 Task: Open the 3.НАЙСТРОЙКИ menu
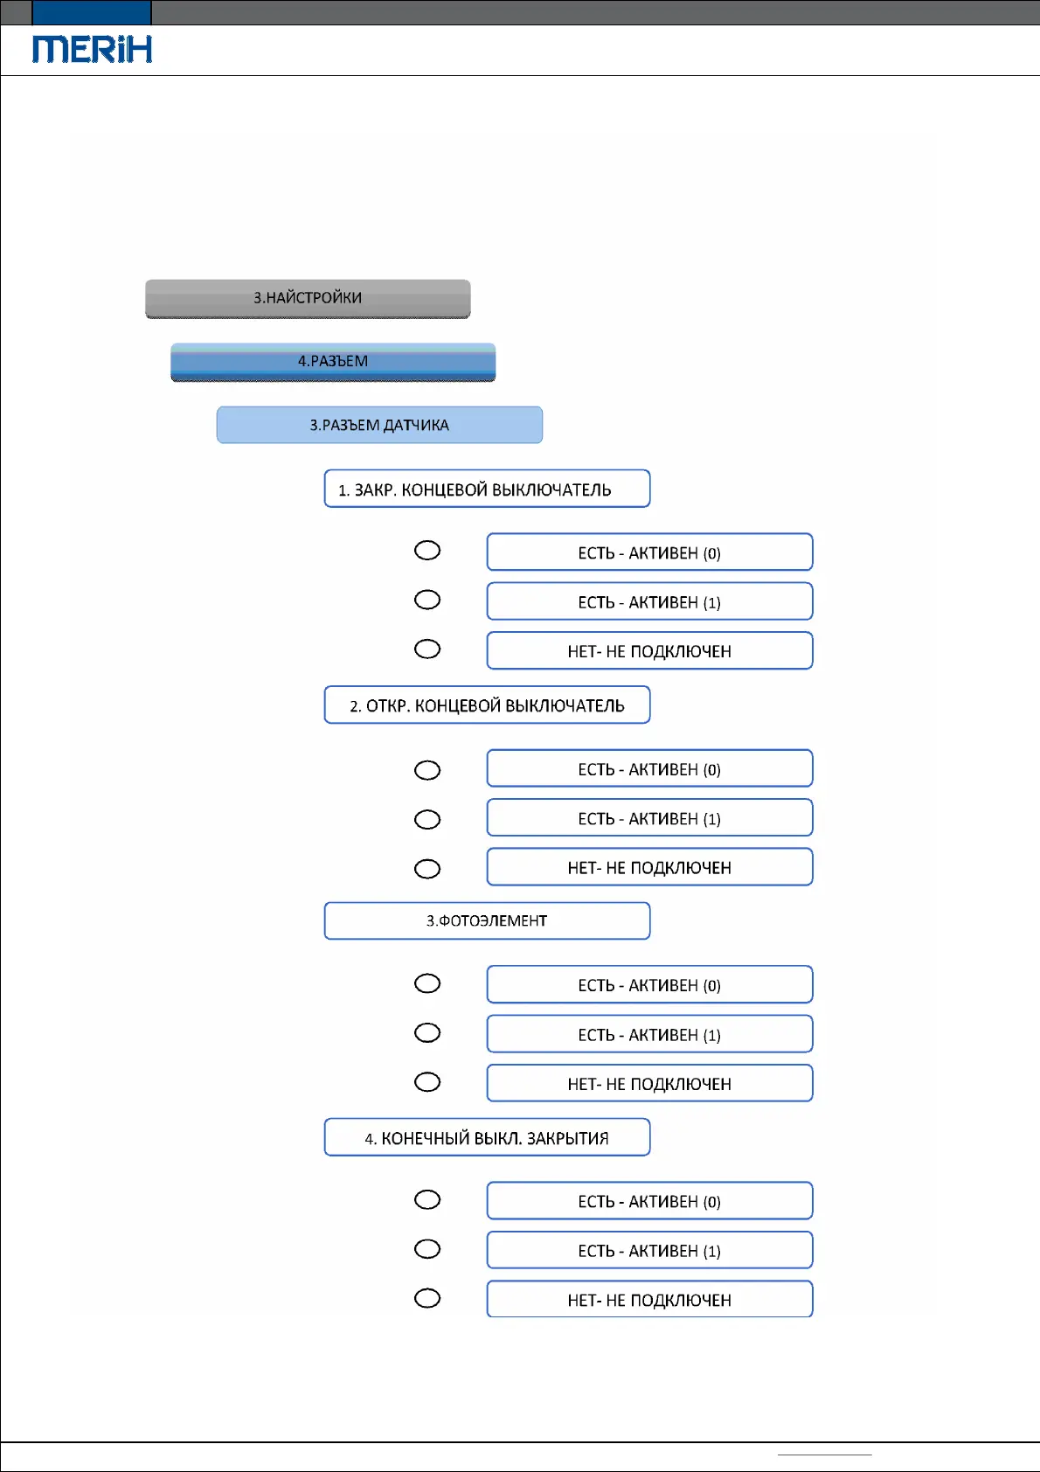point(308,298)
